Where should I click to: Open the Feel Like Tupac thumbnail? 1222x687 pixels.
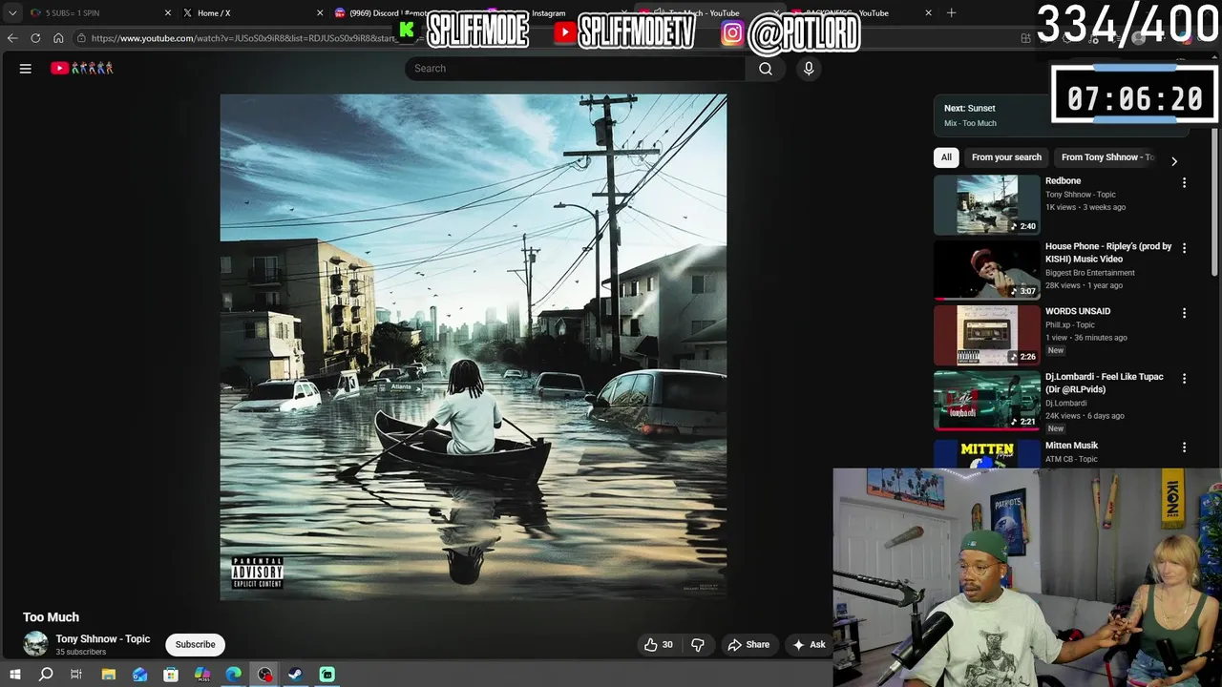tap(986, 401)
